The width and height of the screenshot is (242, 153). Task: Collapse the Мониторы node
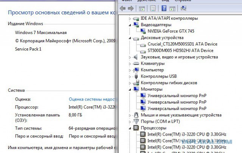[130, 90]
